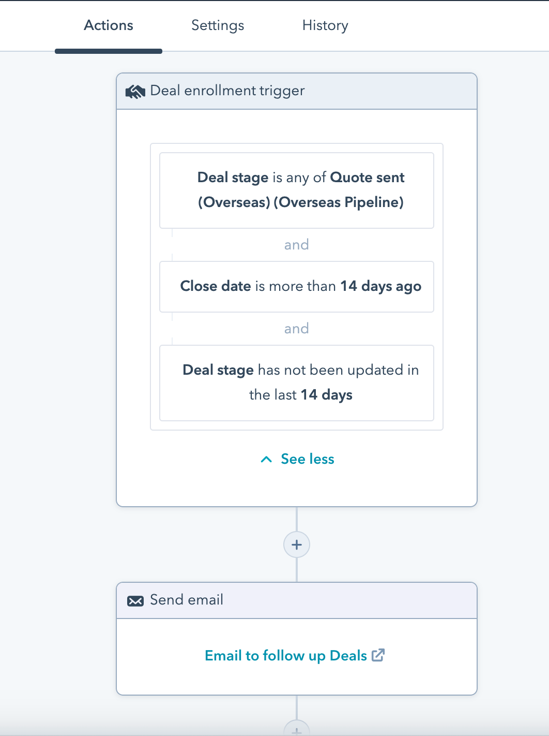Edit Close date 14 days ago filter
549x736 pixels.
pyautogui.click(x=297, y=287)
